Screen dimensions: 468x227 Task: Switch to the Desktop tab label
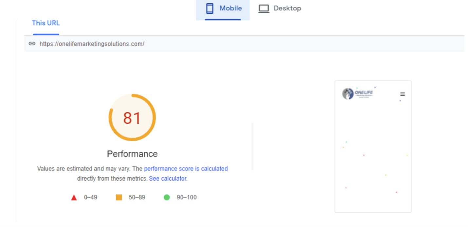(x=287, y=9)
